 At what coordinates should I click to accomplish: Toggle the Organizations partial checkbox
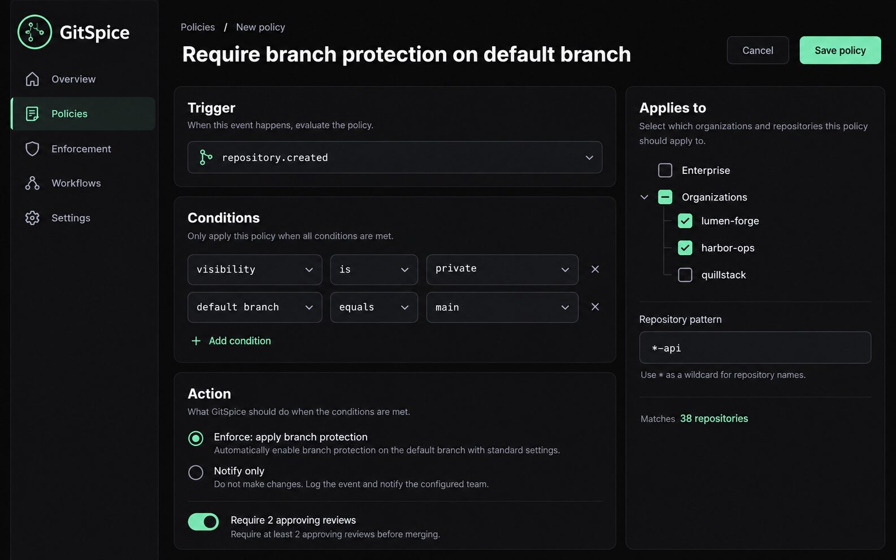pyautogui.click(x=665, y=197)
